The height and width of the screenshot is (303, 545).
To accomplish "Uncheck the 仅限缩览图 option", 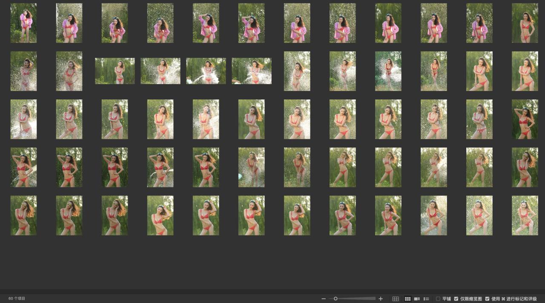I will tap(456, 299).
